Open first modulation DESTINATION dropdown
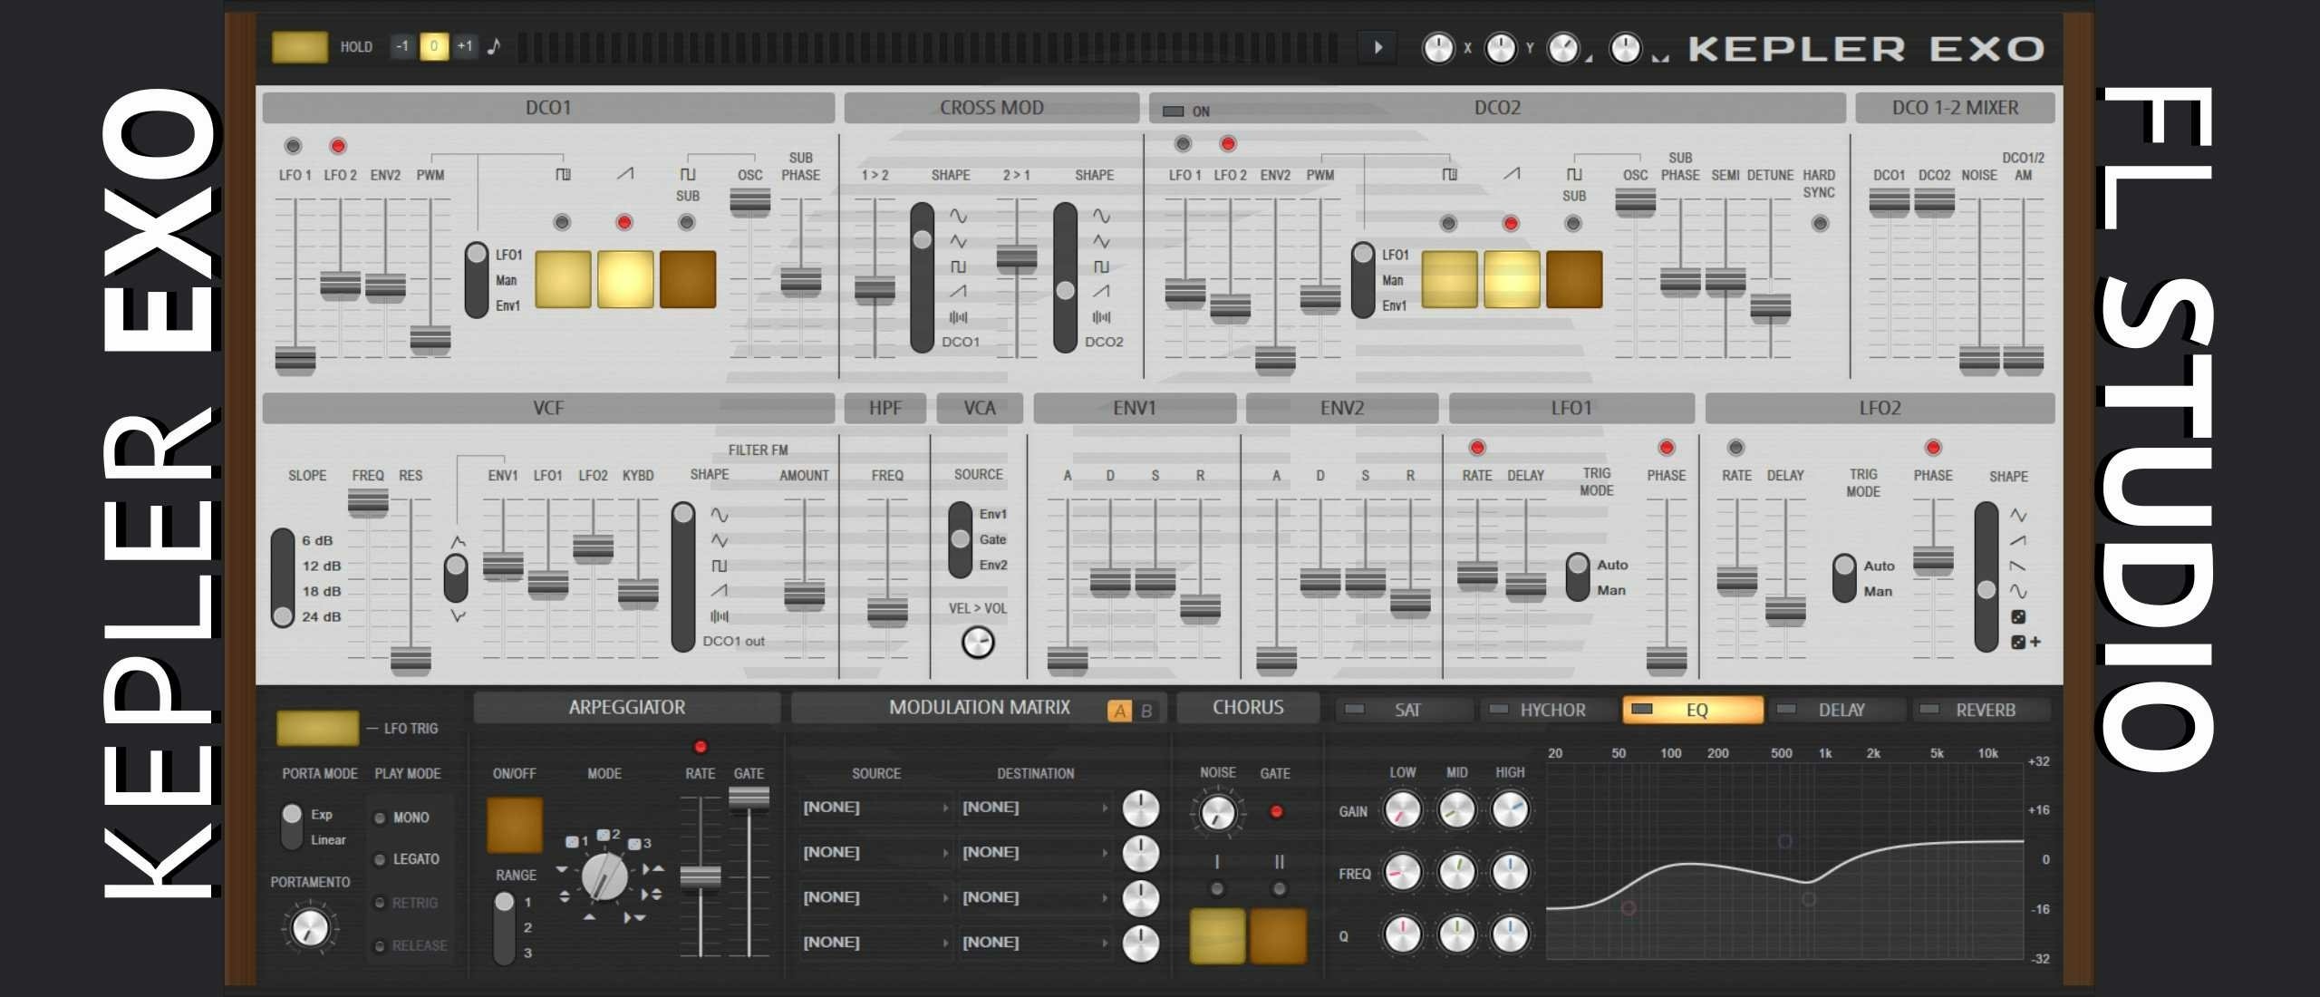The height and width of the screenshot is (997, 2320). [1035, 808]
